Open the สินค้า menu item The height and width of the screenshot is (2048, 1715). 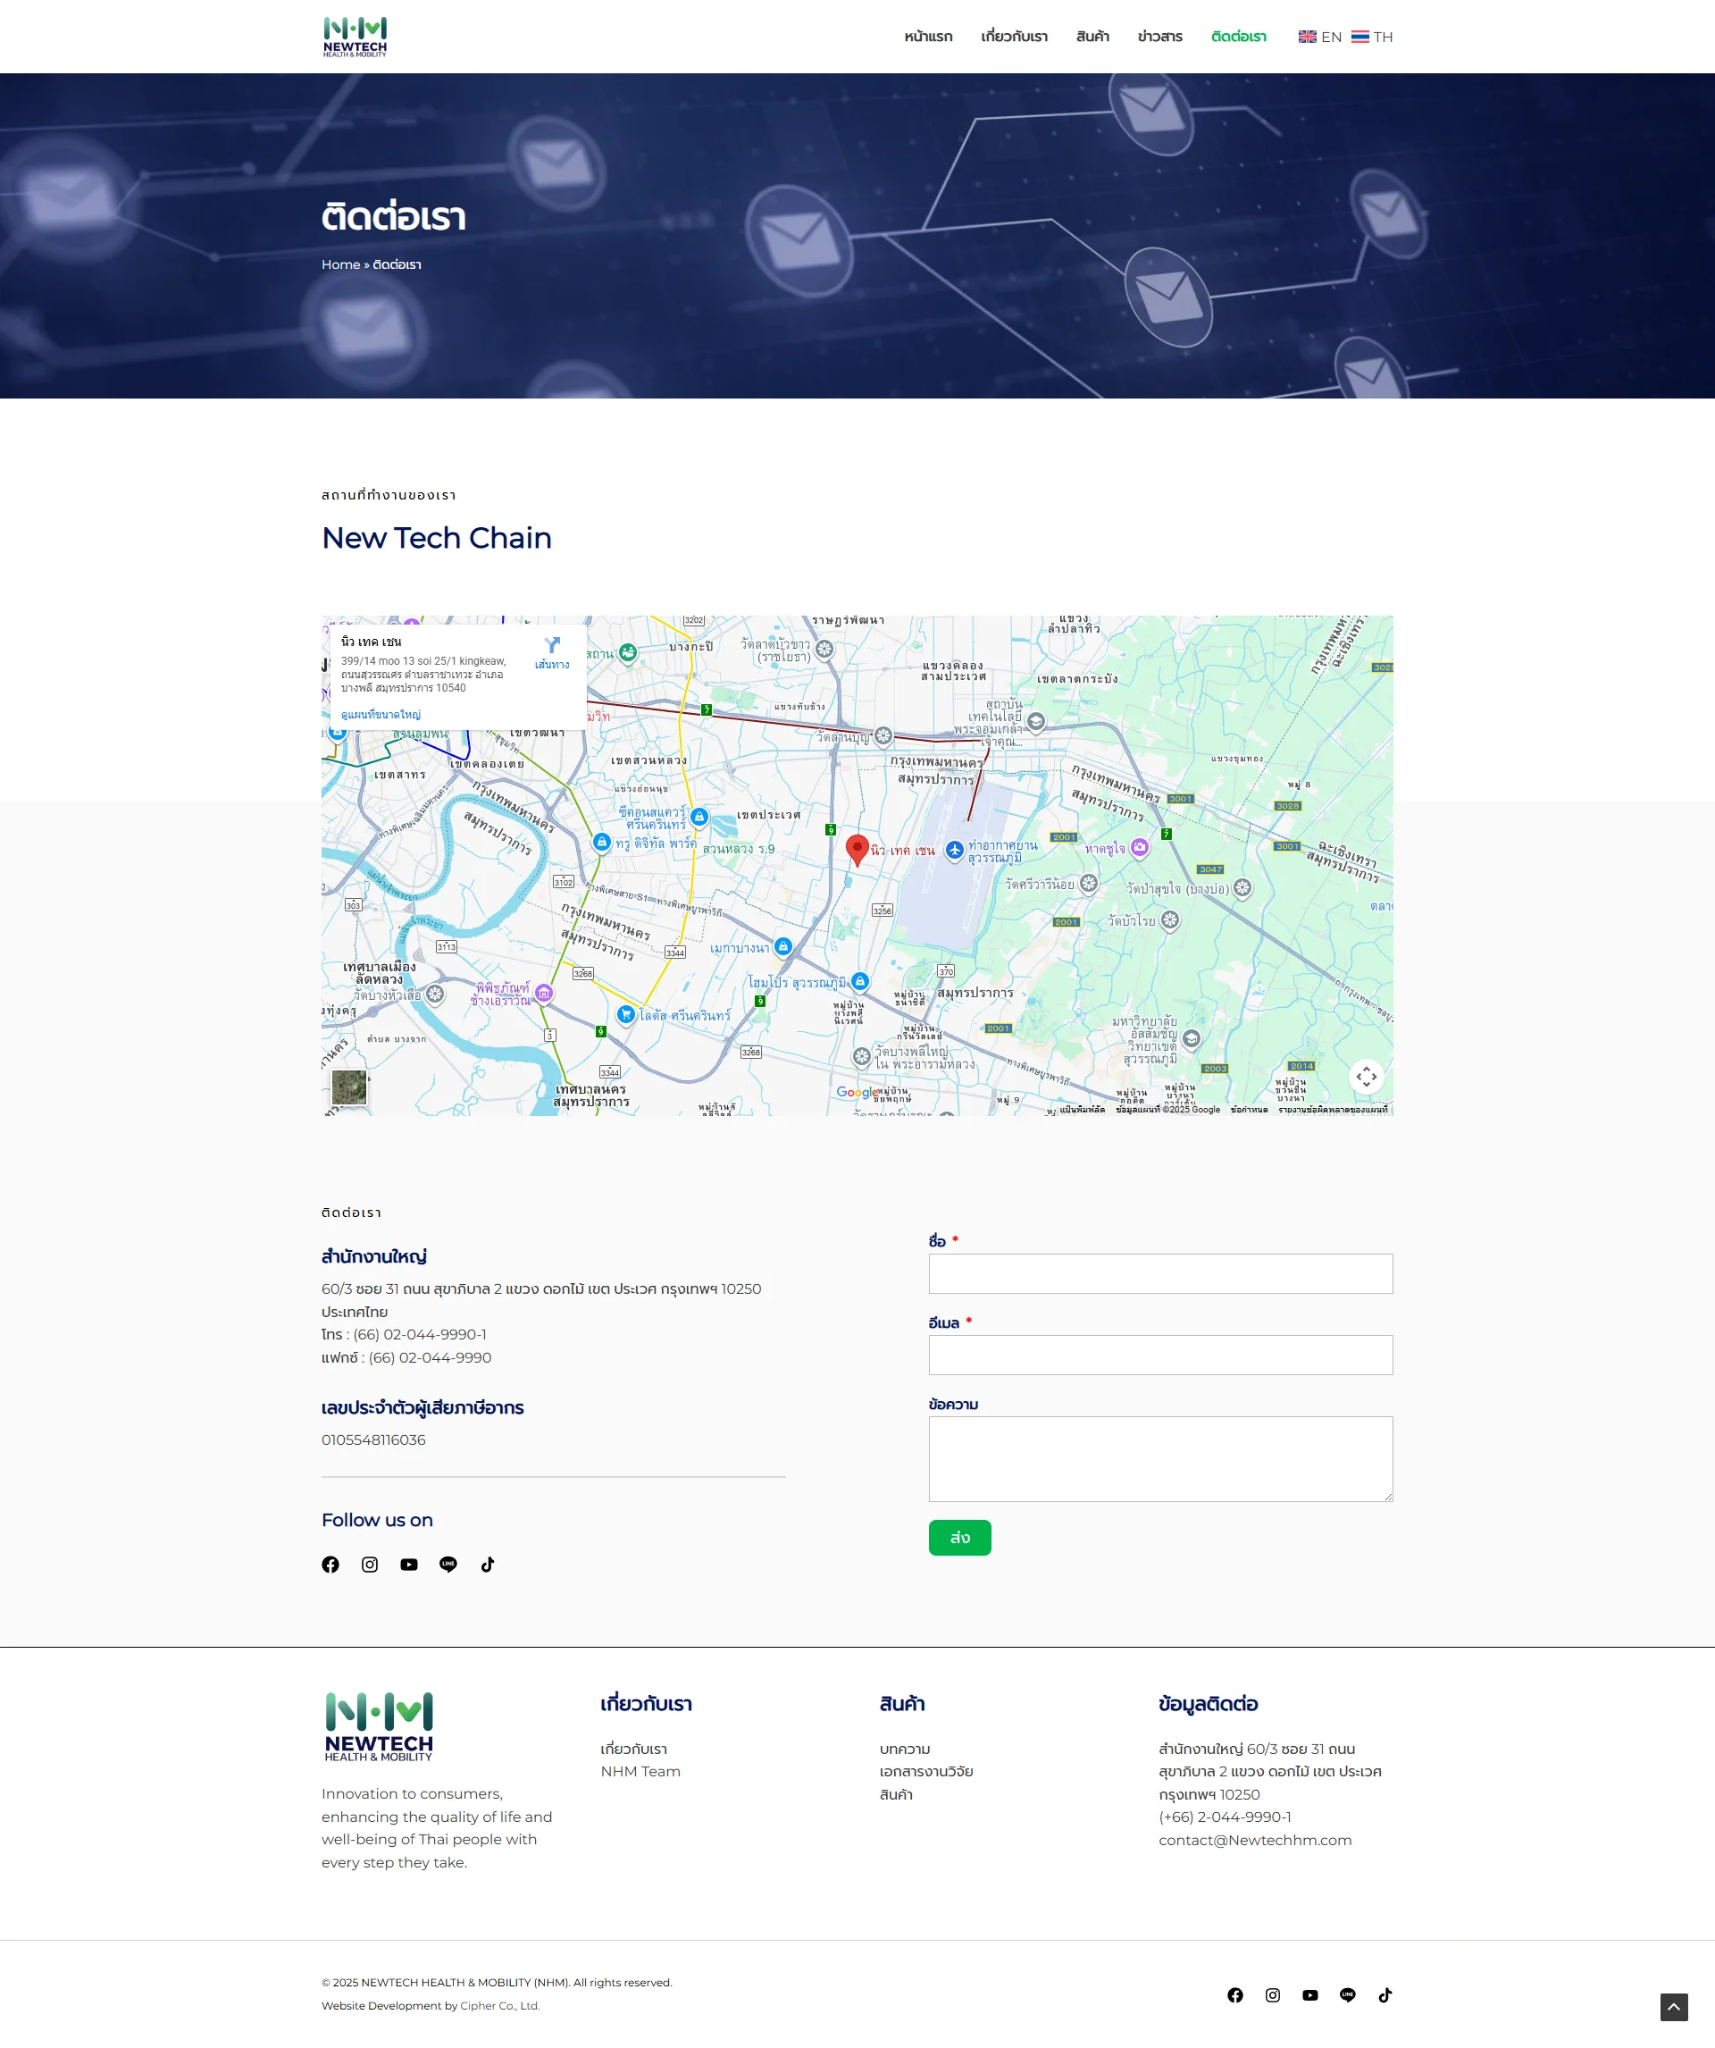click(1092, 37)
